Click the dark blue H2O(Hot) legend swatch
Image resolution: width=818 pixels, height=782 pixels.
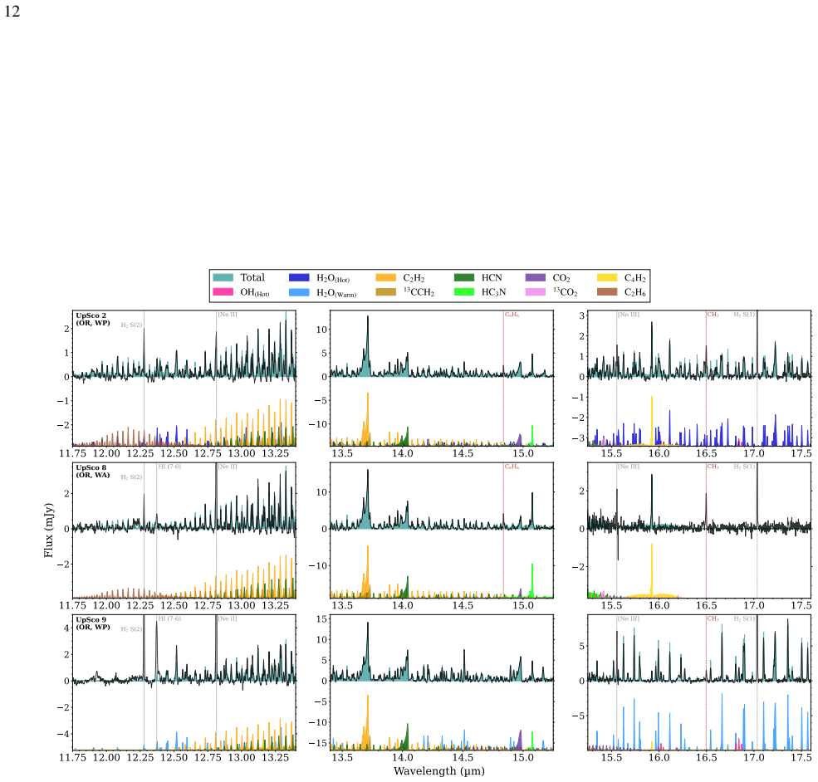(x=299, y=278)
